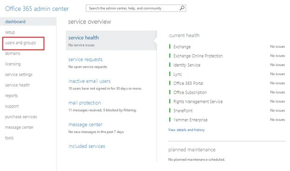The image size is (290, 171).
Task: Click the search magnifier icon
Action: click(x=182, y=8)
